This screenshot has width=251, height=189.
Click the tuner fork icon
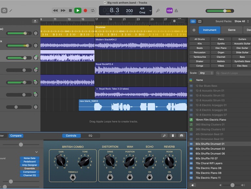[x=158, y=10]
